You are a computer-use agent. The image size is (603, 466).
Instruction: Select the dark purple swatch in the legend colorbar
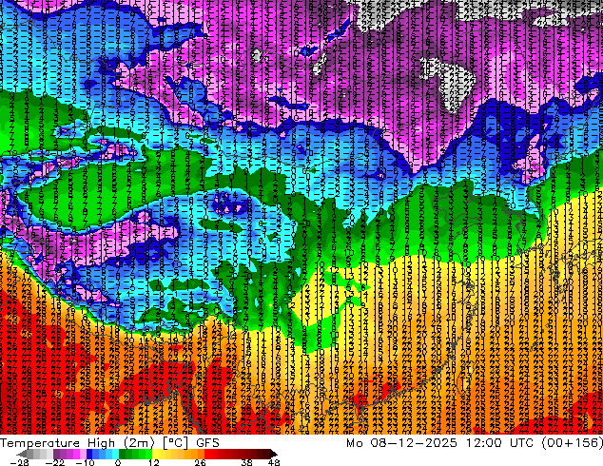tap(56, 454)
